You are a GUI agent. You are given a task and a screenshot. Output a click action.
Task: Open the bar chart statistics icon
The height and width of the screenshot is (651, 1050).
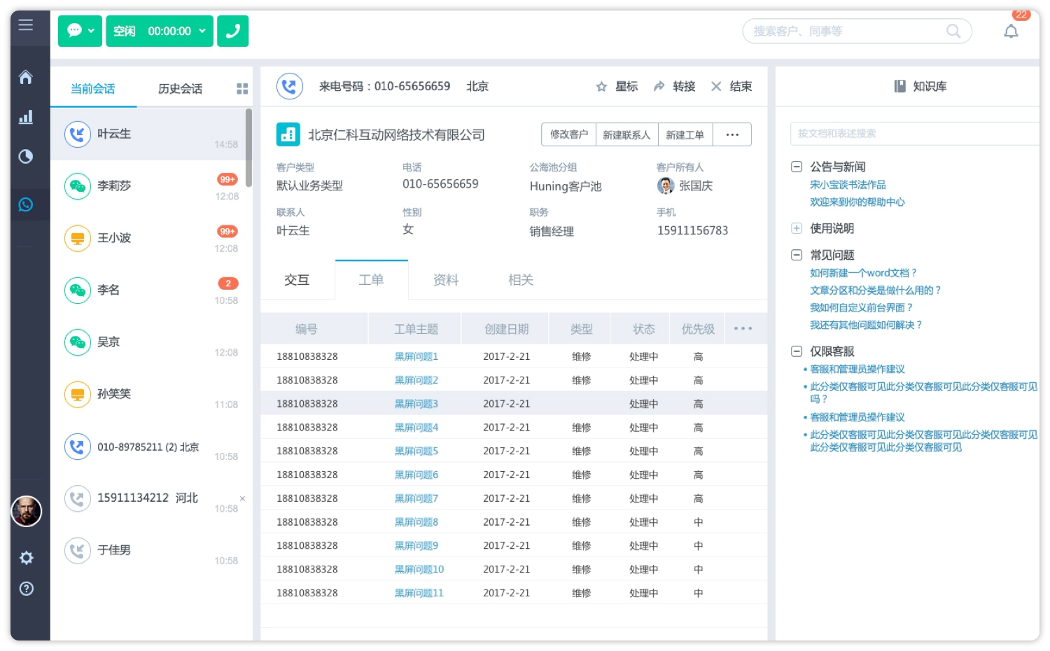[x=26, y=117]
